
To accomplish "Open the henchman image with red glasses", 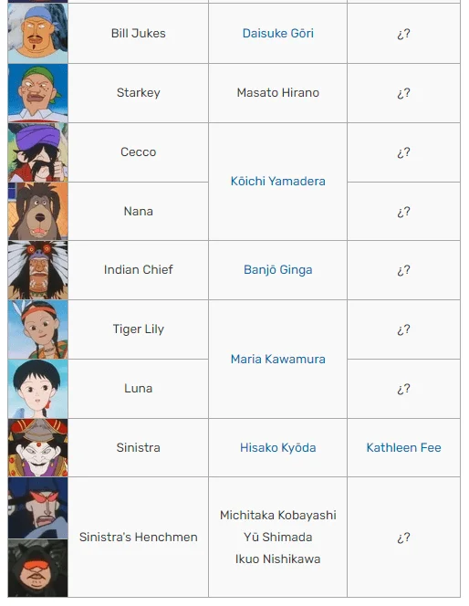I will [x=37, y=507].
